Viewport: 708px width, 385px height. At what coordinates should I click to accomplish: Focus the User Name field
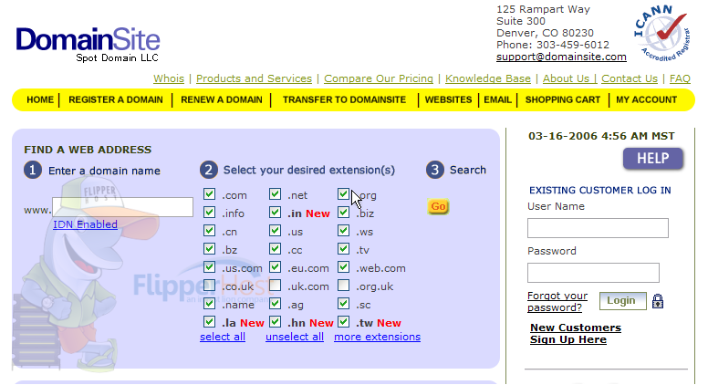click(598, 228)
